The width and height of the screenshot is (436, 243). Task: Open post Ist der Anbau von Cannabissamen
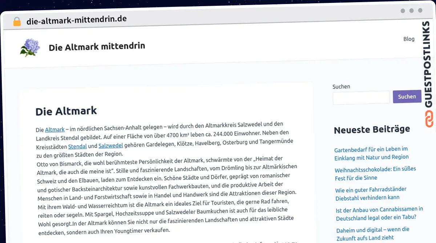[x=379, y=214]
